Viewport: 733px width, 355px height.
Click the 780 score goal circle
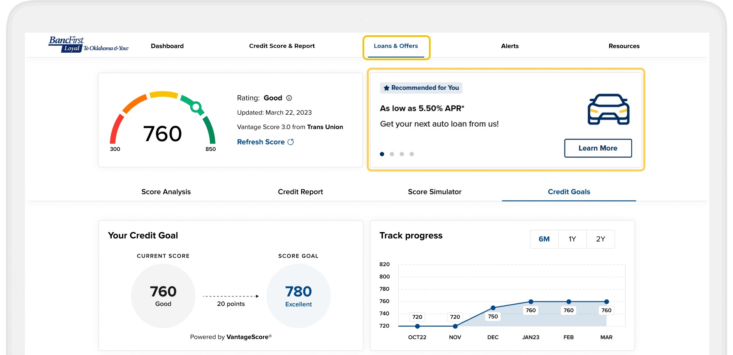point(298,296)
